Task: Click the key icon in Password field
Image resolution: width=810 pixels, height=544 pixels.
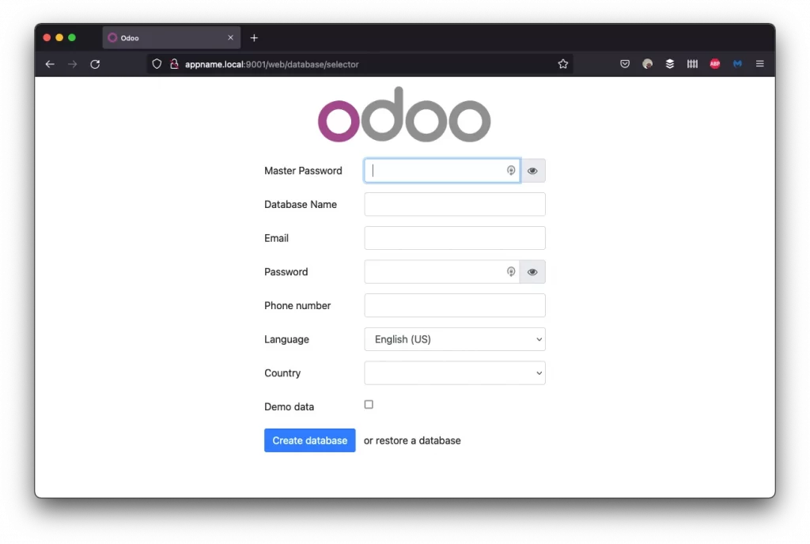Action: tap(511, 271)
